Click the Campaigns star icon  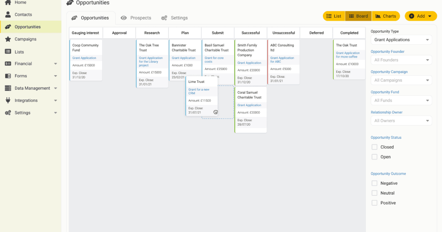click(x=8, y=39)
